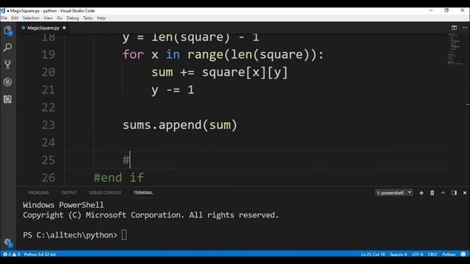Open the Extensions view
Image resolution: width=470 pixels, height=264 pixels.
tap(7, 99)
